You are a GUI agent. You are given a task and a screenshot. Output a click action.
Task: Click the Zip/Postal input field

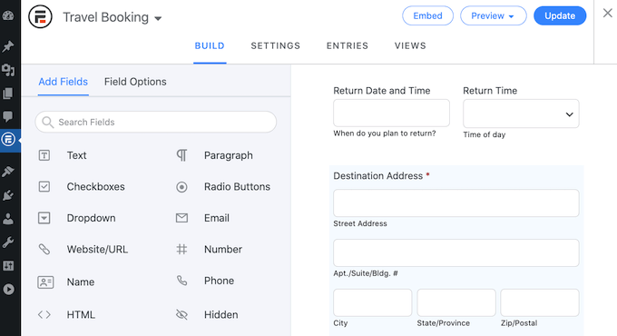point(540,302)
